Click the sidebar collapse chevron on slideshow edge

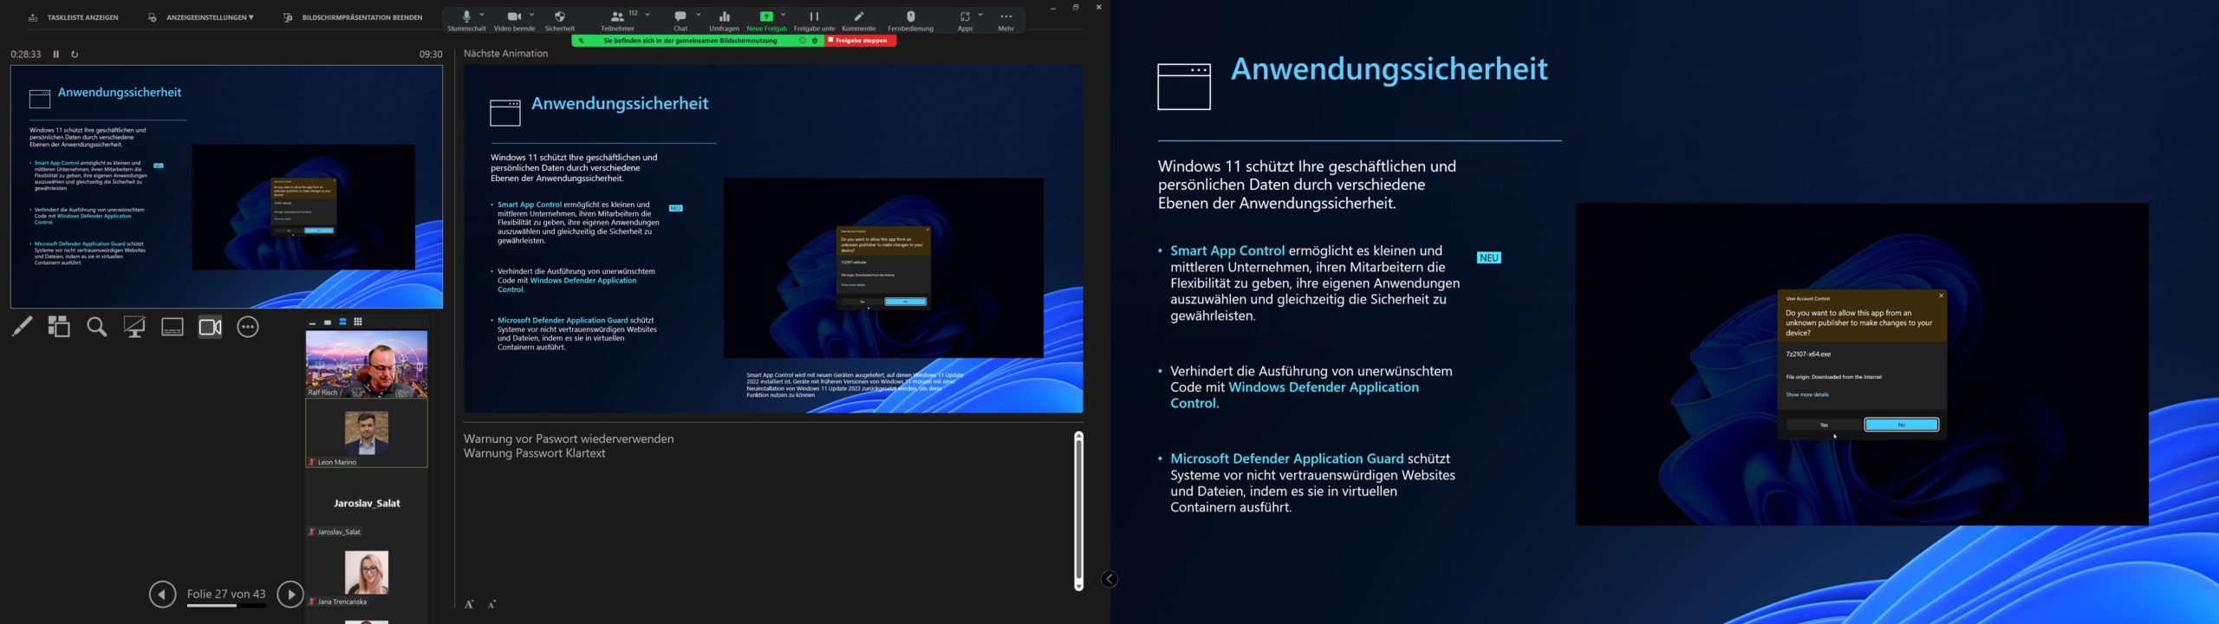pos(1109,579)
